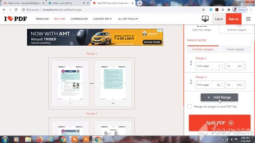The image size is (255, 143).
Task: Bookmark page with star icon
Action: point(203,10)
